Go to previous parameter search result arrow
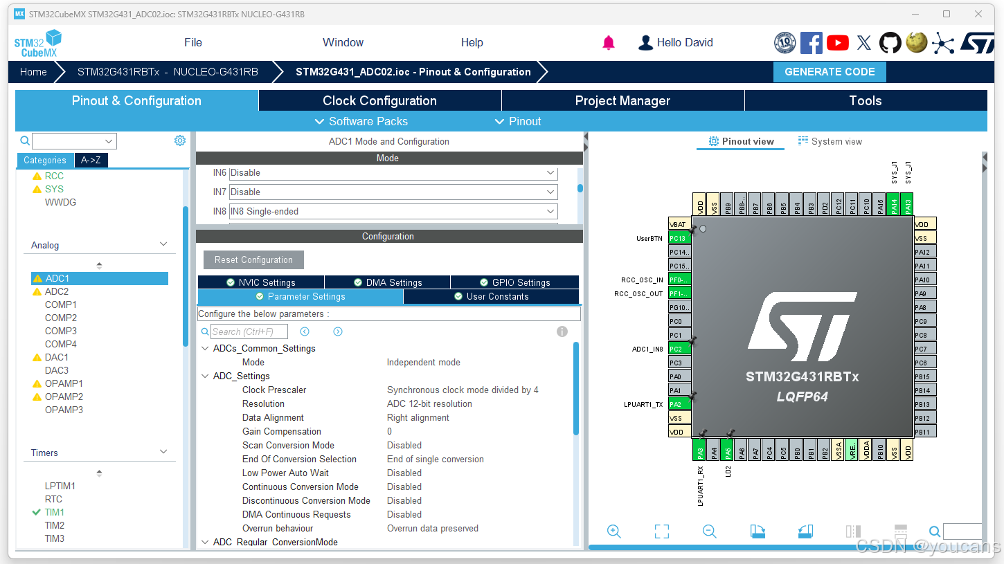Viewport: 1004px width, 564px height. (x=305, y=331)
